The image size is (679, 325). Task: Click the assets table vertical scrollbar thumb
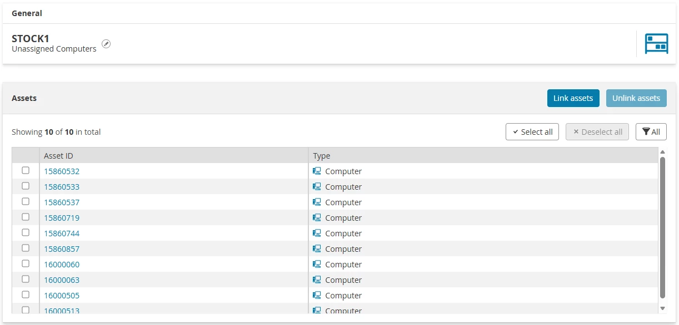[662, 227]
